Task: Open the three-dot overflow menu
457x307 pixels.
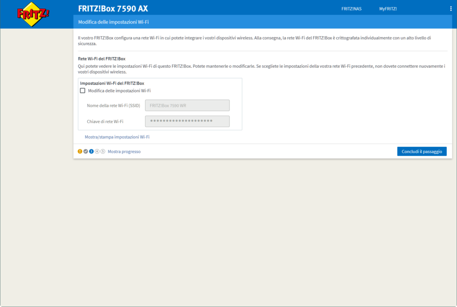Action: pyautogui.click(x=451, y=8)
